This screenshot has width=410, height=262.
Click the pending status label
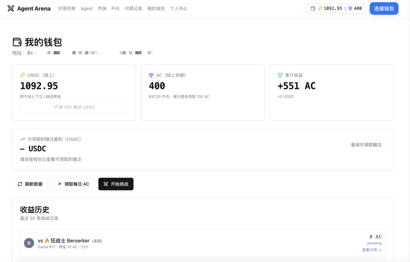pyautogui.click(x=374, y=243)
